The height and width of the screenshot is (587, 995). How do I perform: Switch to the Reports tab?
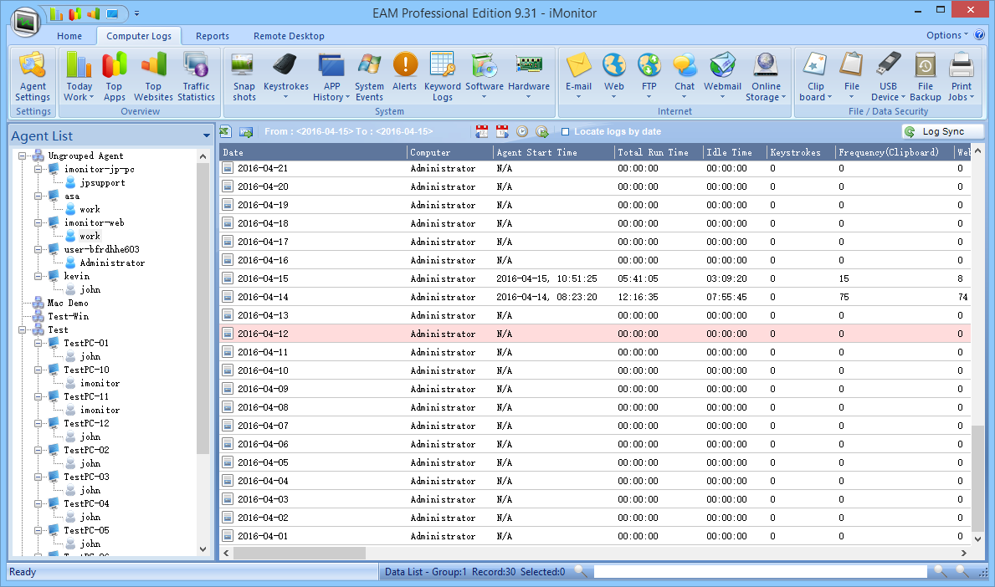tap(213, 36)
